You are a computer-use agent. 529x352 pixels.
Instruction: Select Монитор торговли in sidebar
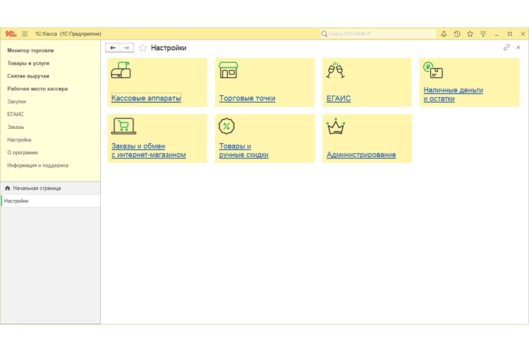coord(30,51)
